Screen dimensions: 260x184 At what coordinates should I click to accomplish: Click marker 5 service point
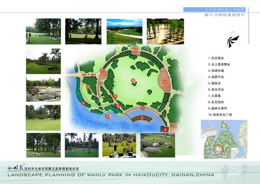[118, 106]
